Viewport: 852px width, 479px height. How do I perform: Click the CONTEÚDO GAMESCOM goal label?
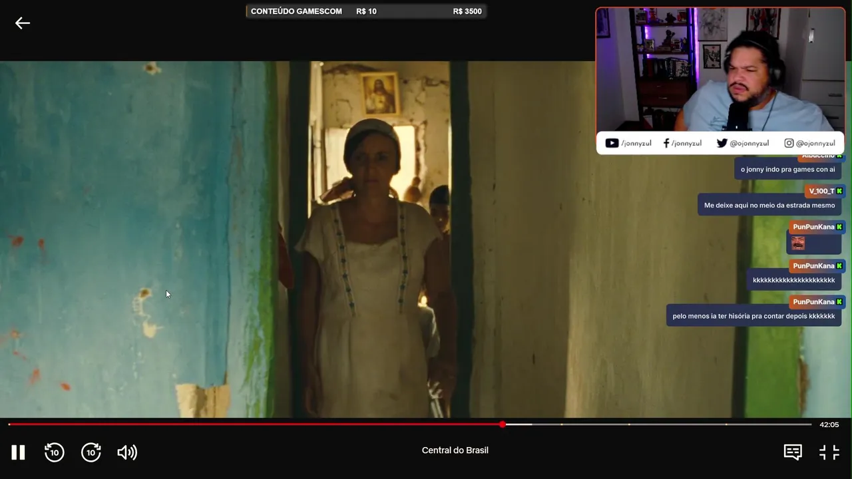[x=296, y=11]
